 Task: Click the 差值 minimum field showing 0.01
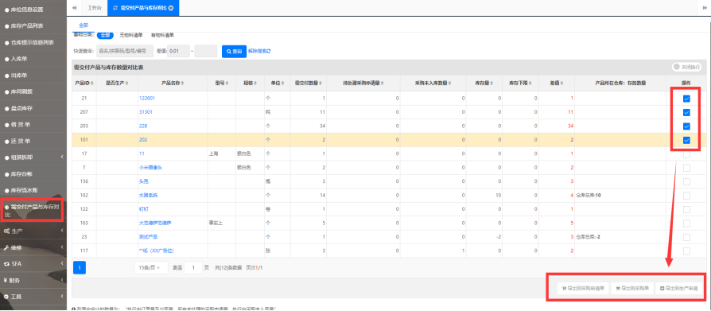pyautogui.click(x=178, y=52)
